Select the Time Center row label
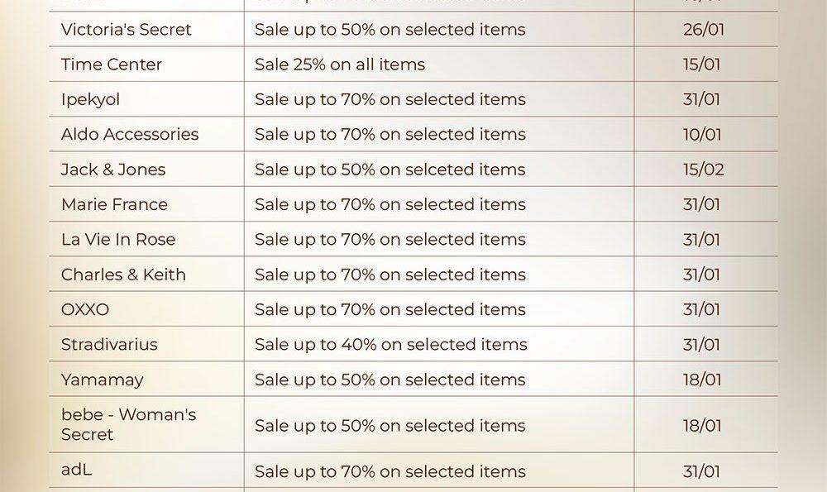Image resolution: width=827 pixels, height=492 pixels. coord(112,64)
